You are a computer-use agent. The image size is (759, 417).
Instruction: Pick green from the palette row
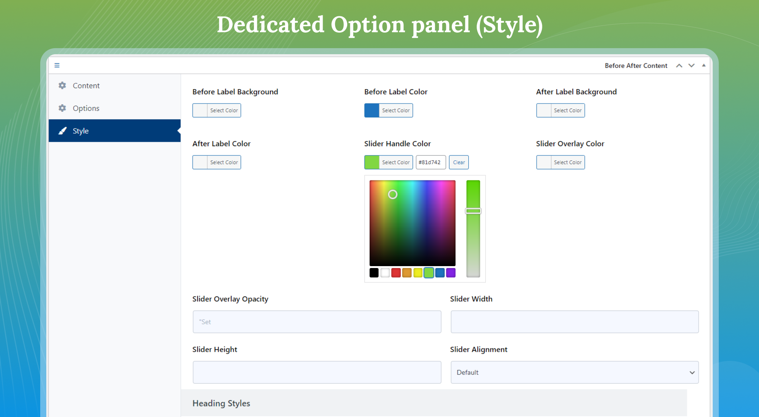click(429, 273)
